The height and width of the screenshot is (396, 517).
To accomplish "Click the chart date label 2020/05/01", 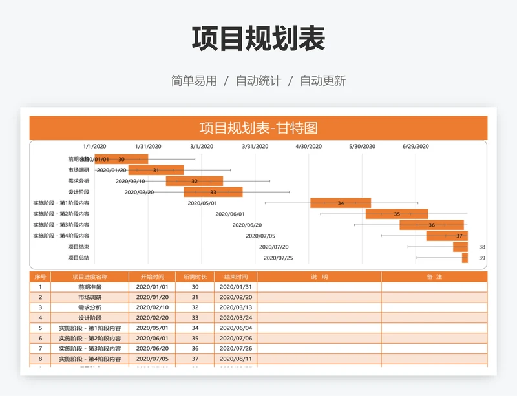I will click(202, 203).
